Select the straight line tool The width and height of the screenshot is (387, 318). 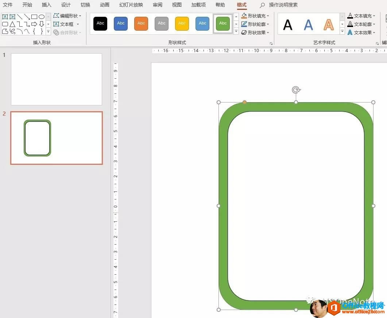pyautogui.click(x=20, y=16)
